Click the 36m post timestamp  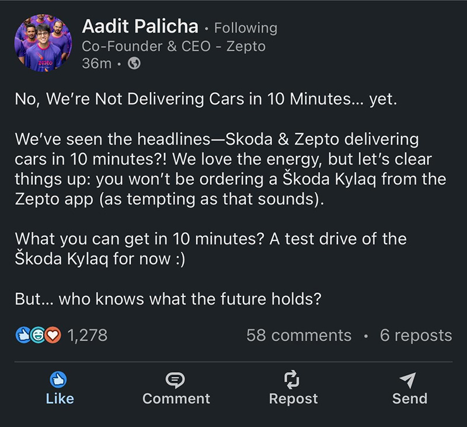(96, 63)
